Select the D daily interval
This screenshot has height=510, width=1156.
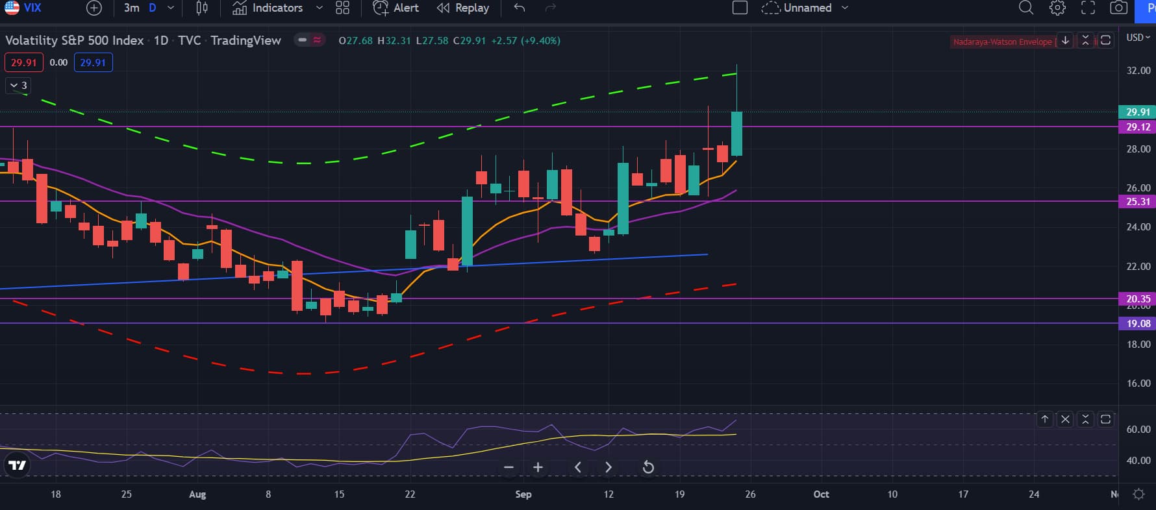click(153, 8)
